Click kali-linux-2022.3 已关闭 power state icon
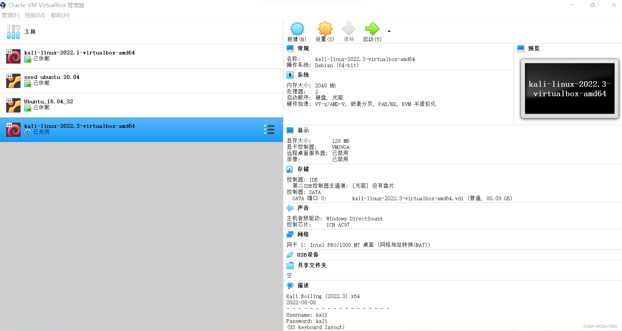 [28, 132]
